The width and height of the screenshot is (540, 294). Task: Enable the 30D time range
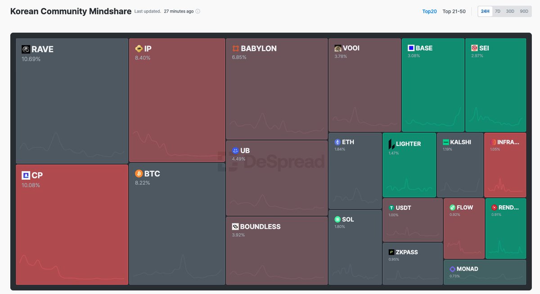[x=509, y=11]
